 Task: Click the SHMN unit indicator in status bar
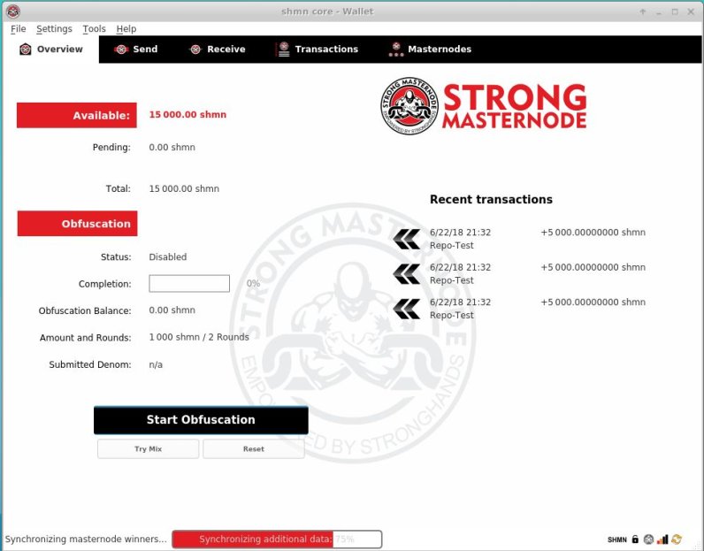pos(617,540)
